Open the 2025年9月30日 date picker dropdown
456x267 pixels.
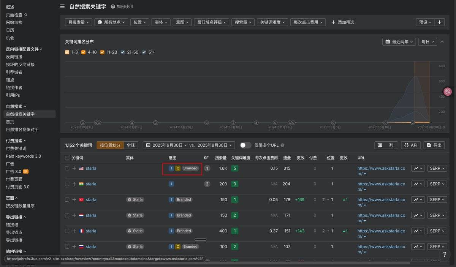[x=166, y=145]
